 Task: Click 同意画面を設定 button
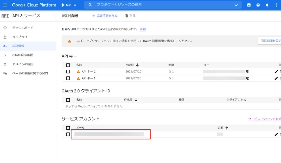click(270, 41)
